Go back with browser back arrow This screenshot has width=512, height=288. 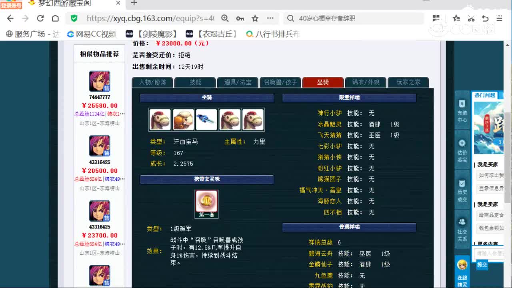pos(10,18)
